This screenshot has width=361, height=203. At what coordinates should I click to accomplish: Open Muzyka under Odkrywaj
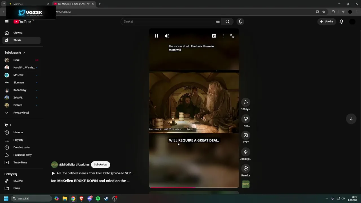(21, 181)
